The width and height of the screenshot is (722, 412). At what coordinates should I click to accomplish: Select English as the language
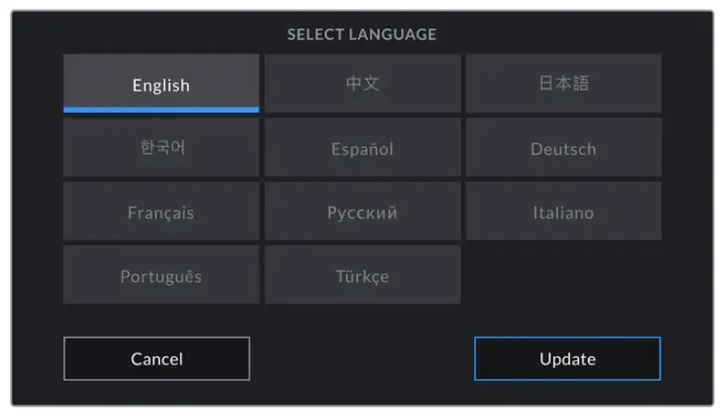[x=161, y=84]
